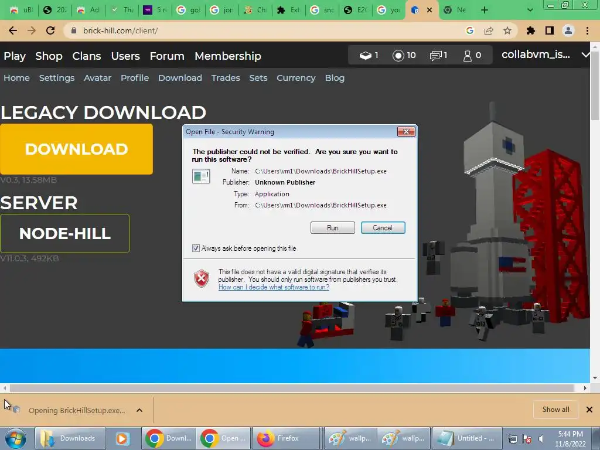The image size is (600, 450).
Task: Open the Windows Start menu
Action: [x=15, y=438]
